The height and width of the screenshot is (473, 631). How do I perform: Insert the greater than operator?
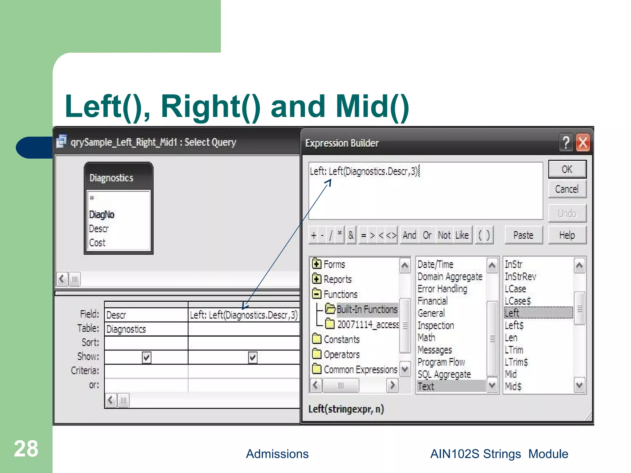tap(372, 235)
